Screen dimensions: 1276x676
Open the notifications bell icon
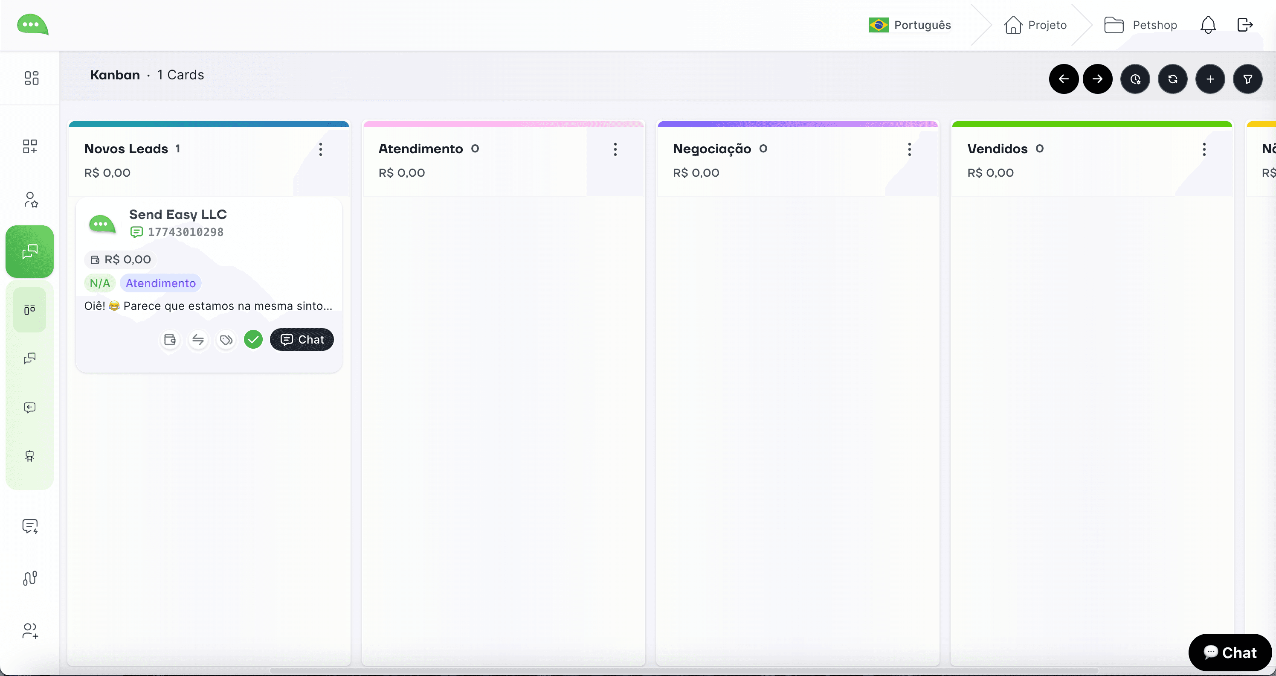click(1208, 25)
